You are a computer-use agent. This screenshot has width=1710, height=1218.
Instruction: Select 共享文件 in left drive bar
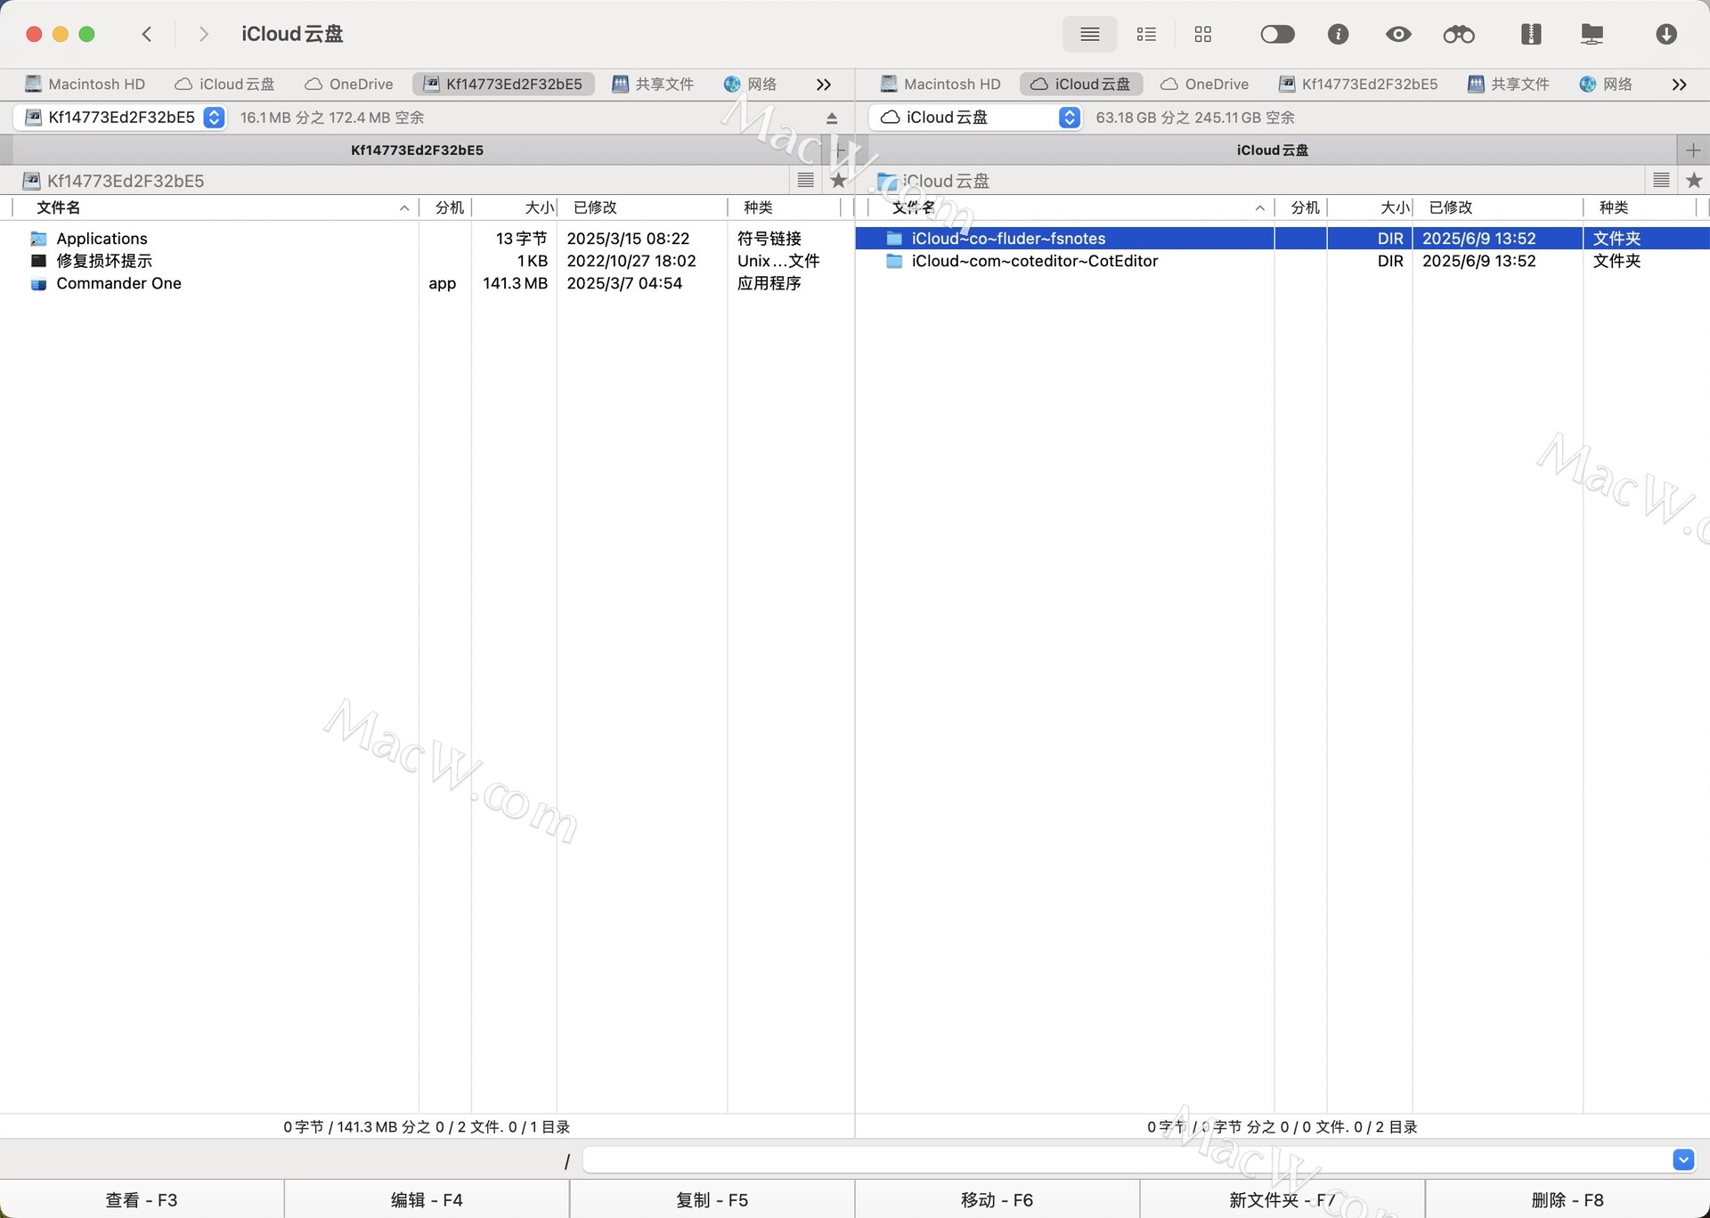[653, 85]
